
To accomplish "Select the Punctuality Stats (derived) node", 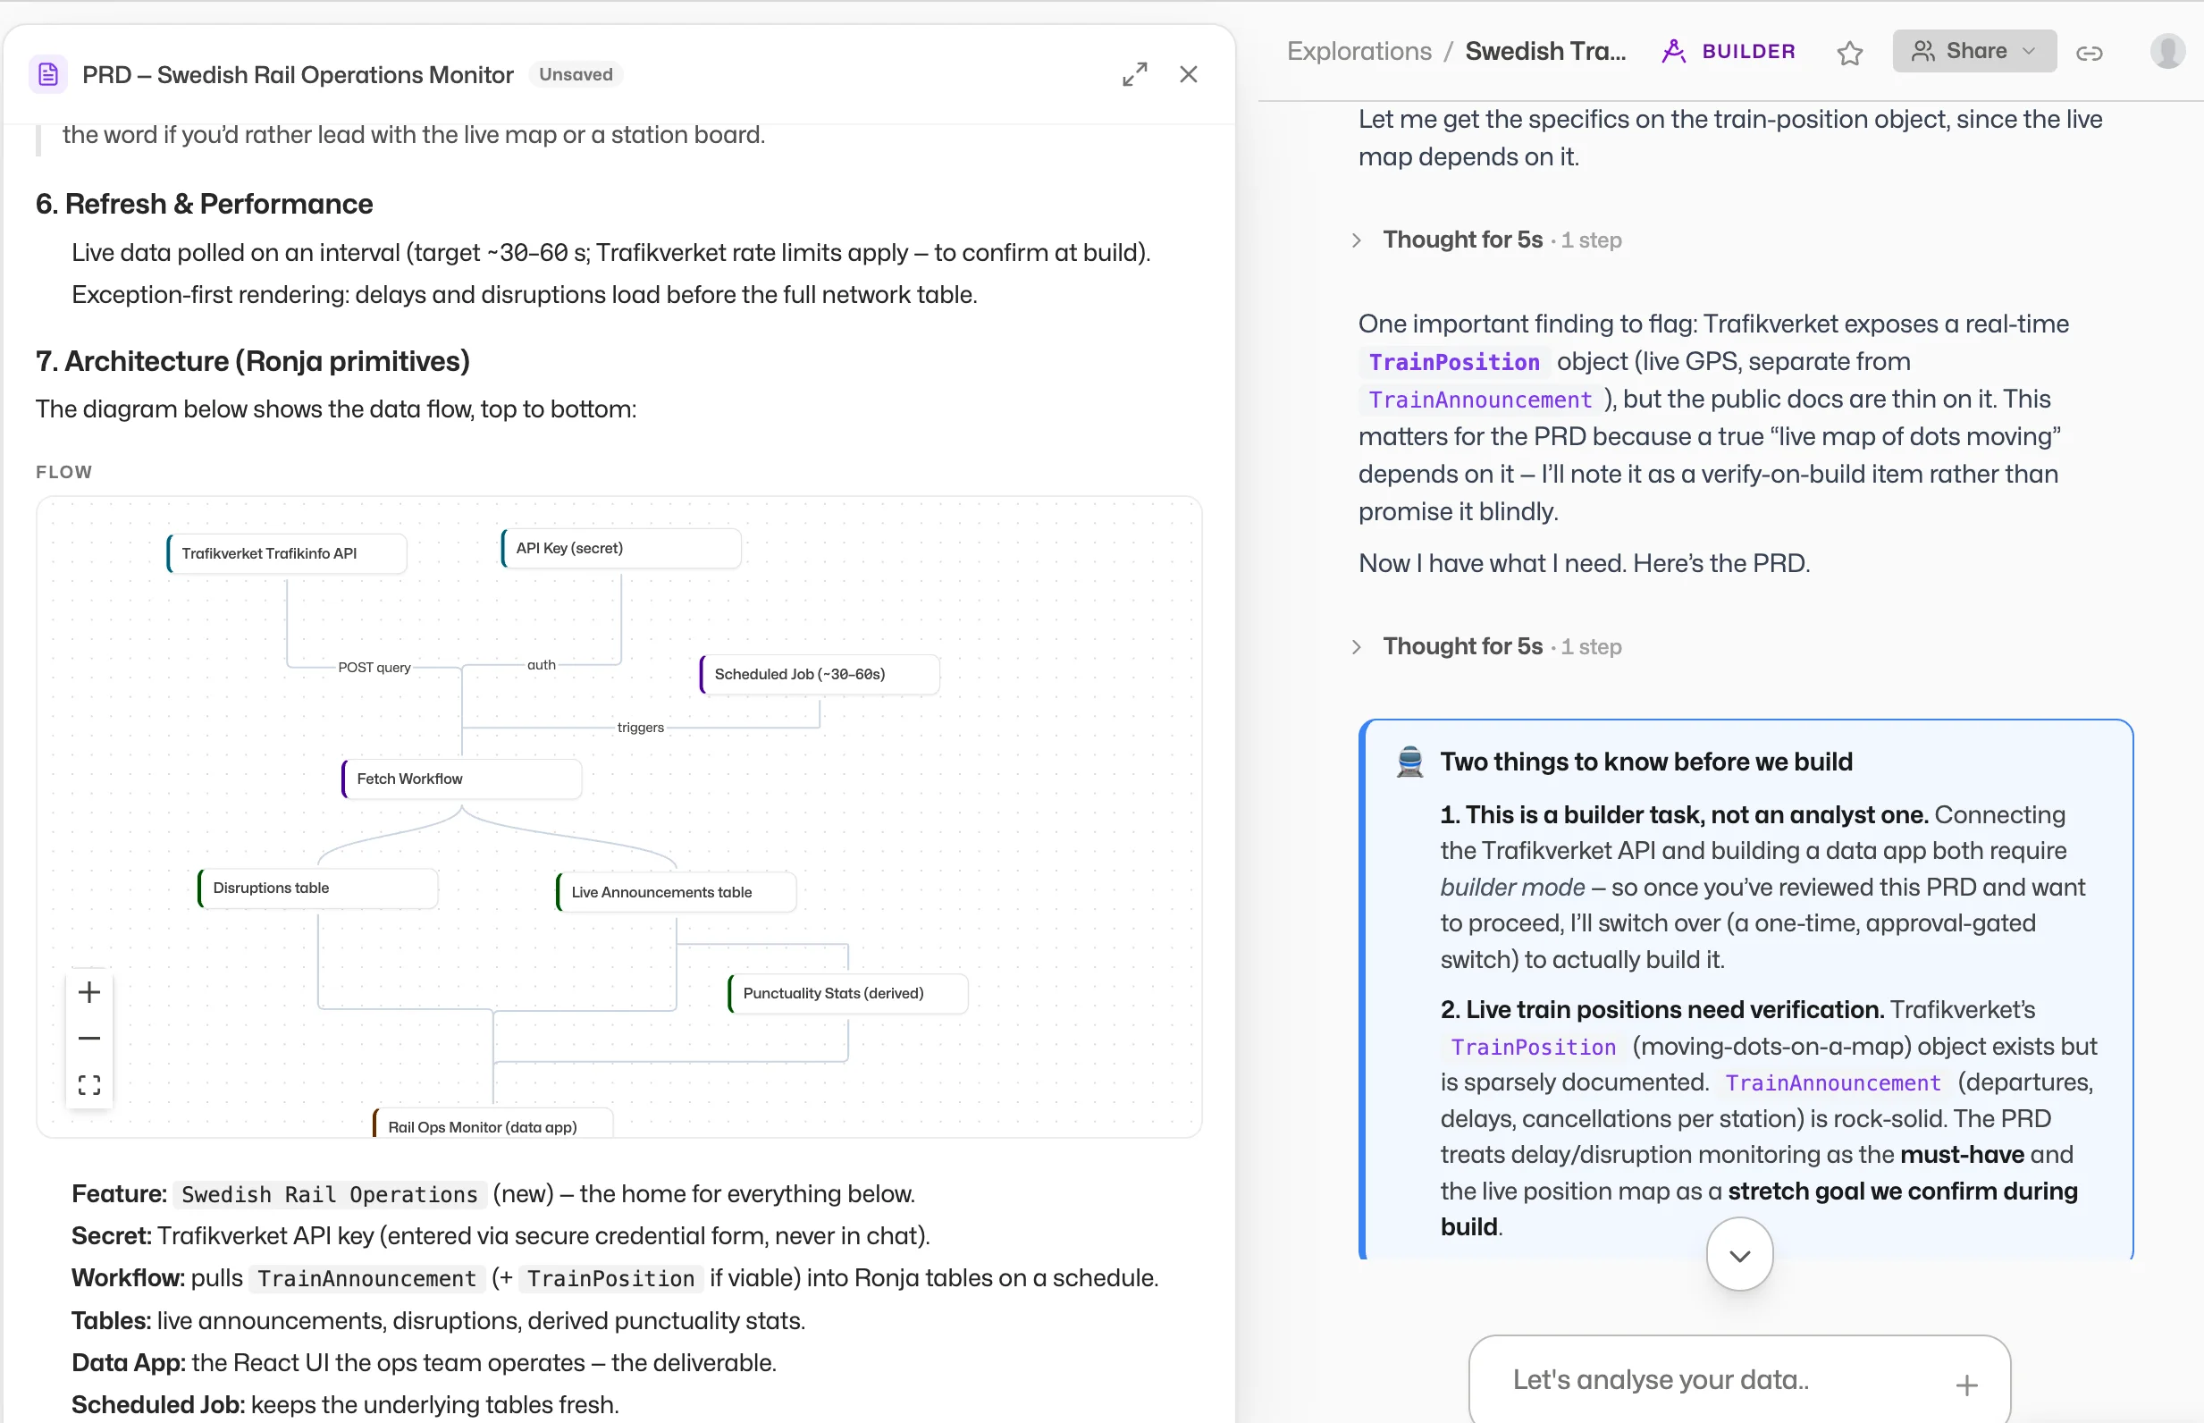I will click(x=848, y=993).
